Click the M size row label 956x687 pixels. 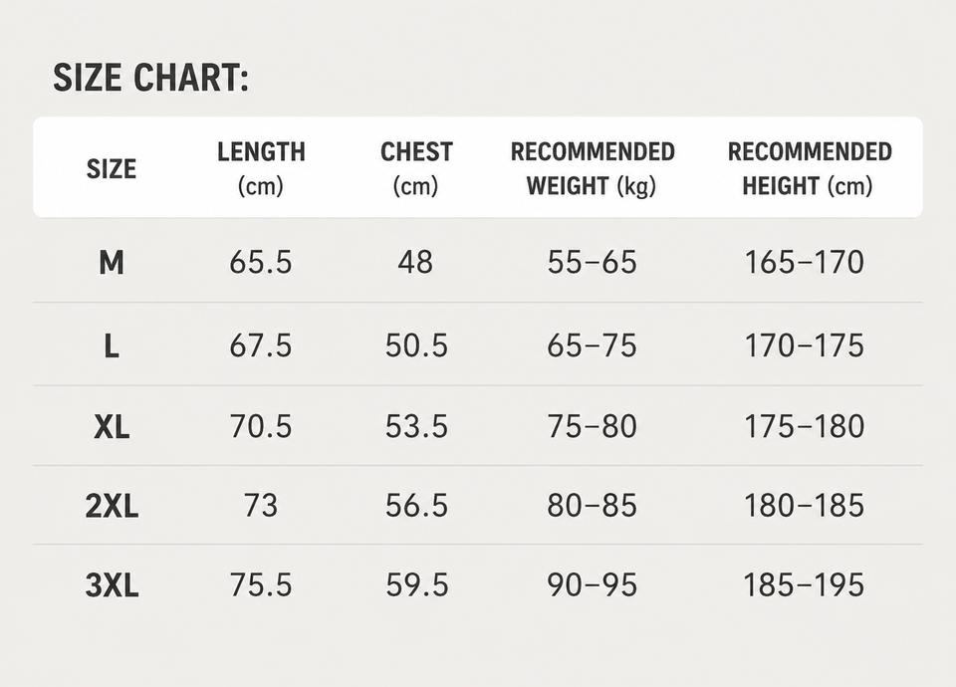(112, 263)
